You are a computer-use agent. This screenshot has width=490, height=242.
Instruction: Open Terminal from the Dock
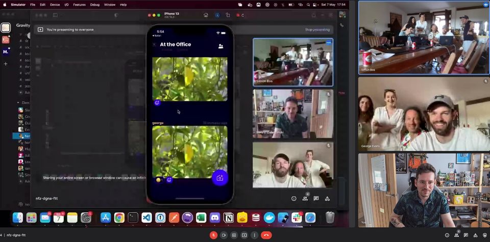coord(133,218)
